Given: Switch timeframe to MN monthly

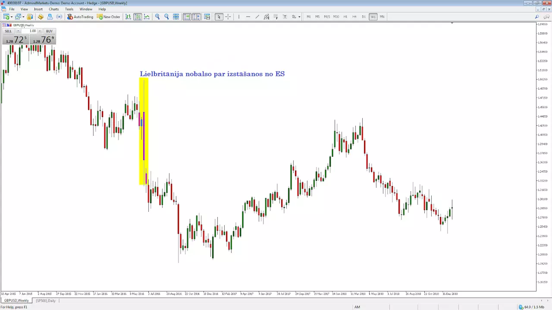Looking at the screenshot, I should point(382,17).
